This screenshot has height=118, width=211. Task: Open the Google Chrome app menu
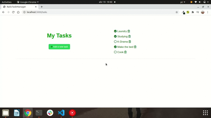point(28,2)
